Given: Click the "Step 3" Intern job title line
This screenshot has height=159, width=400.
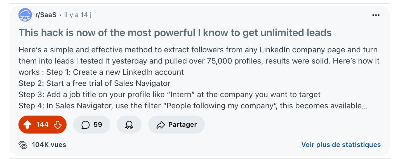Looking at the screenshot, I should pos(170,94).
